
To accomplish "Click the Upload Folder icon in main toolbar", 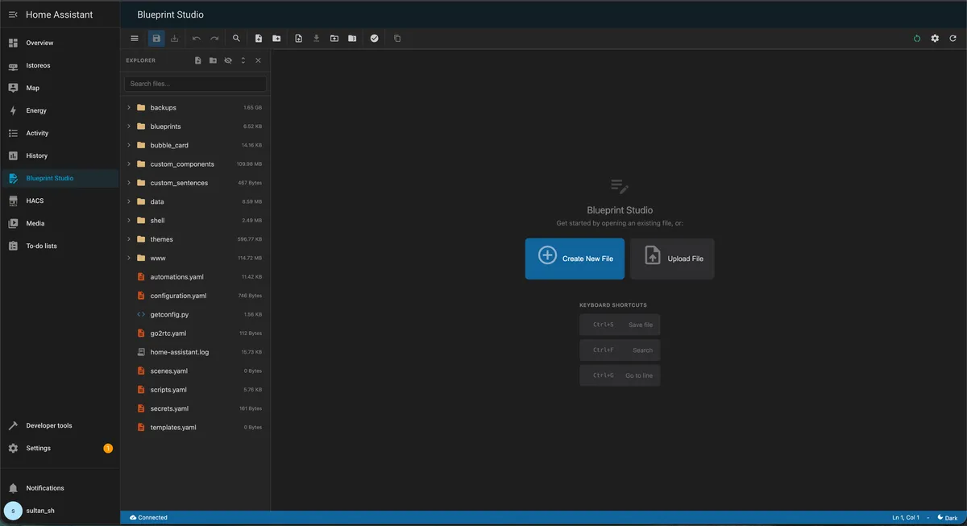I will 334,39.
